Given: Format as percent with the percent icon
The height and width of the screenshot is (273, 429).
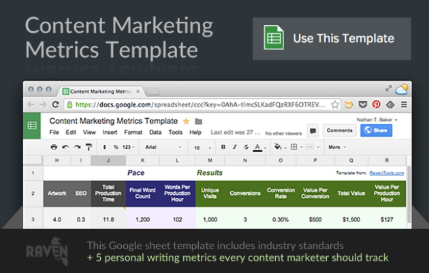Looking at the screenshot, I should click(116, 147).
